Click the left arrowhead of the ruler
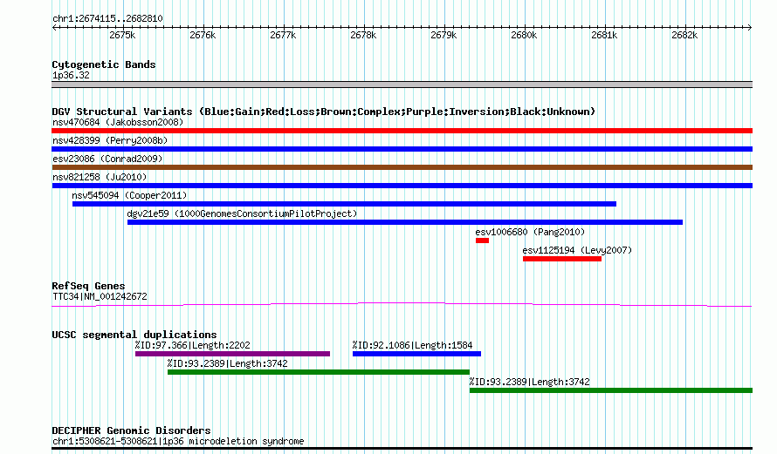 point(54,27)
